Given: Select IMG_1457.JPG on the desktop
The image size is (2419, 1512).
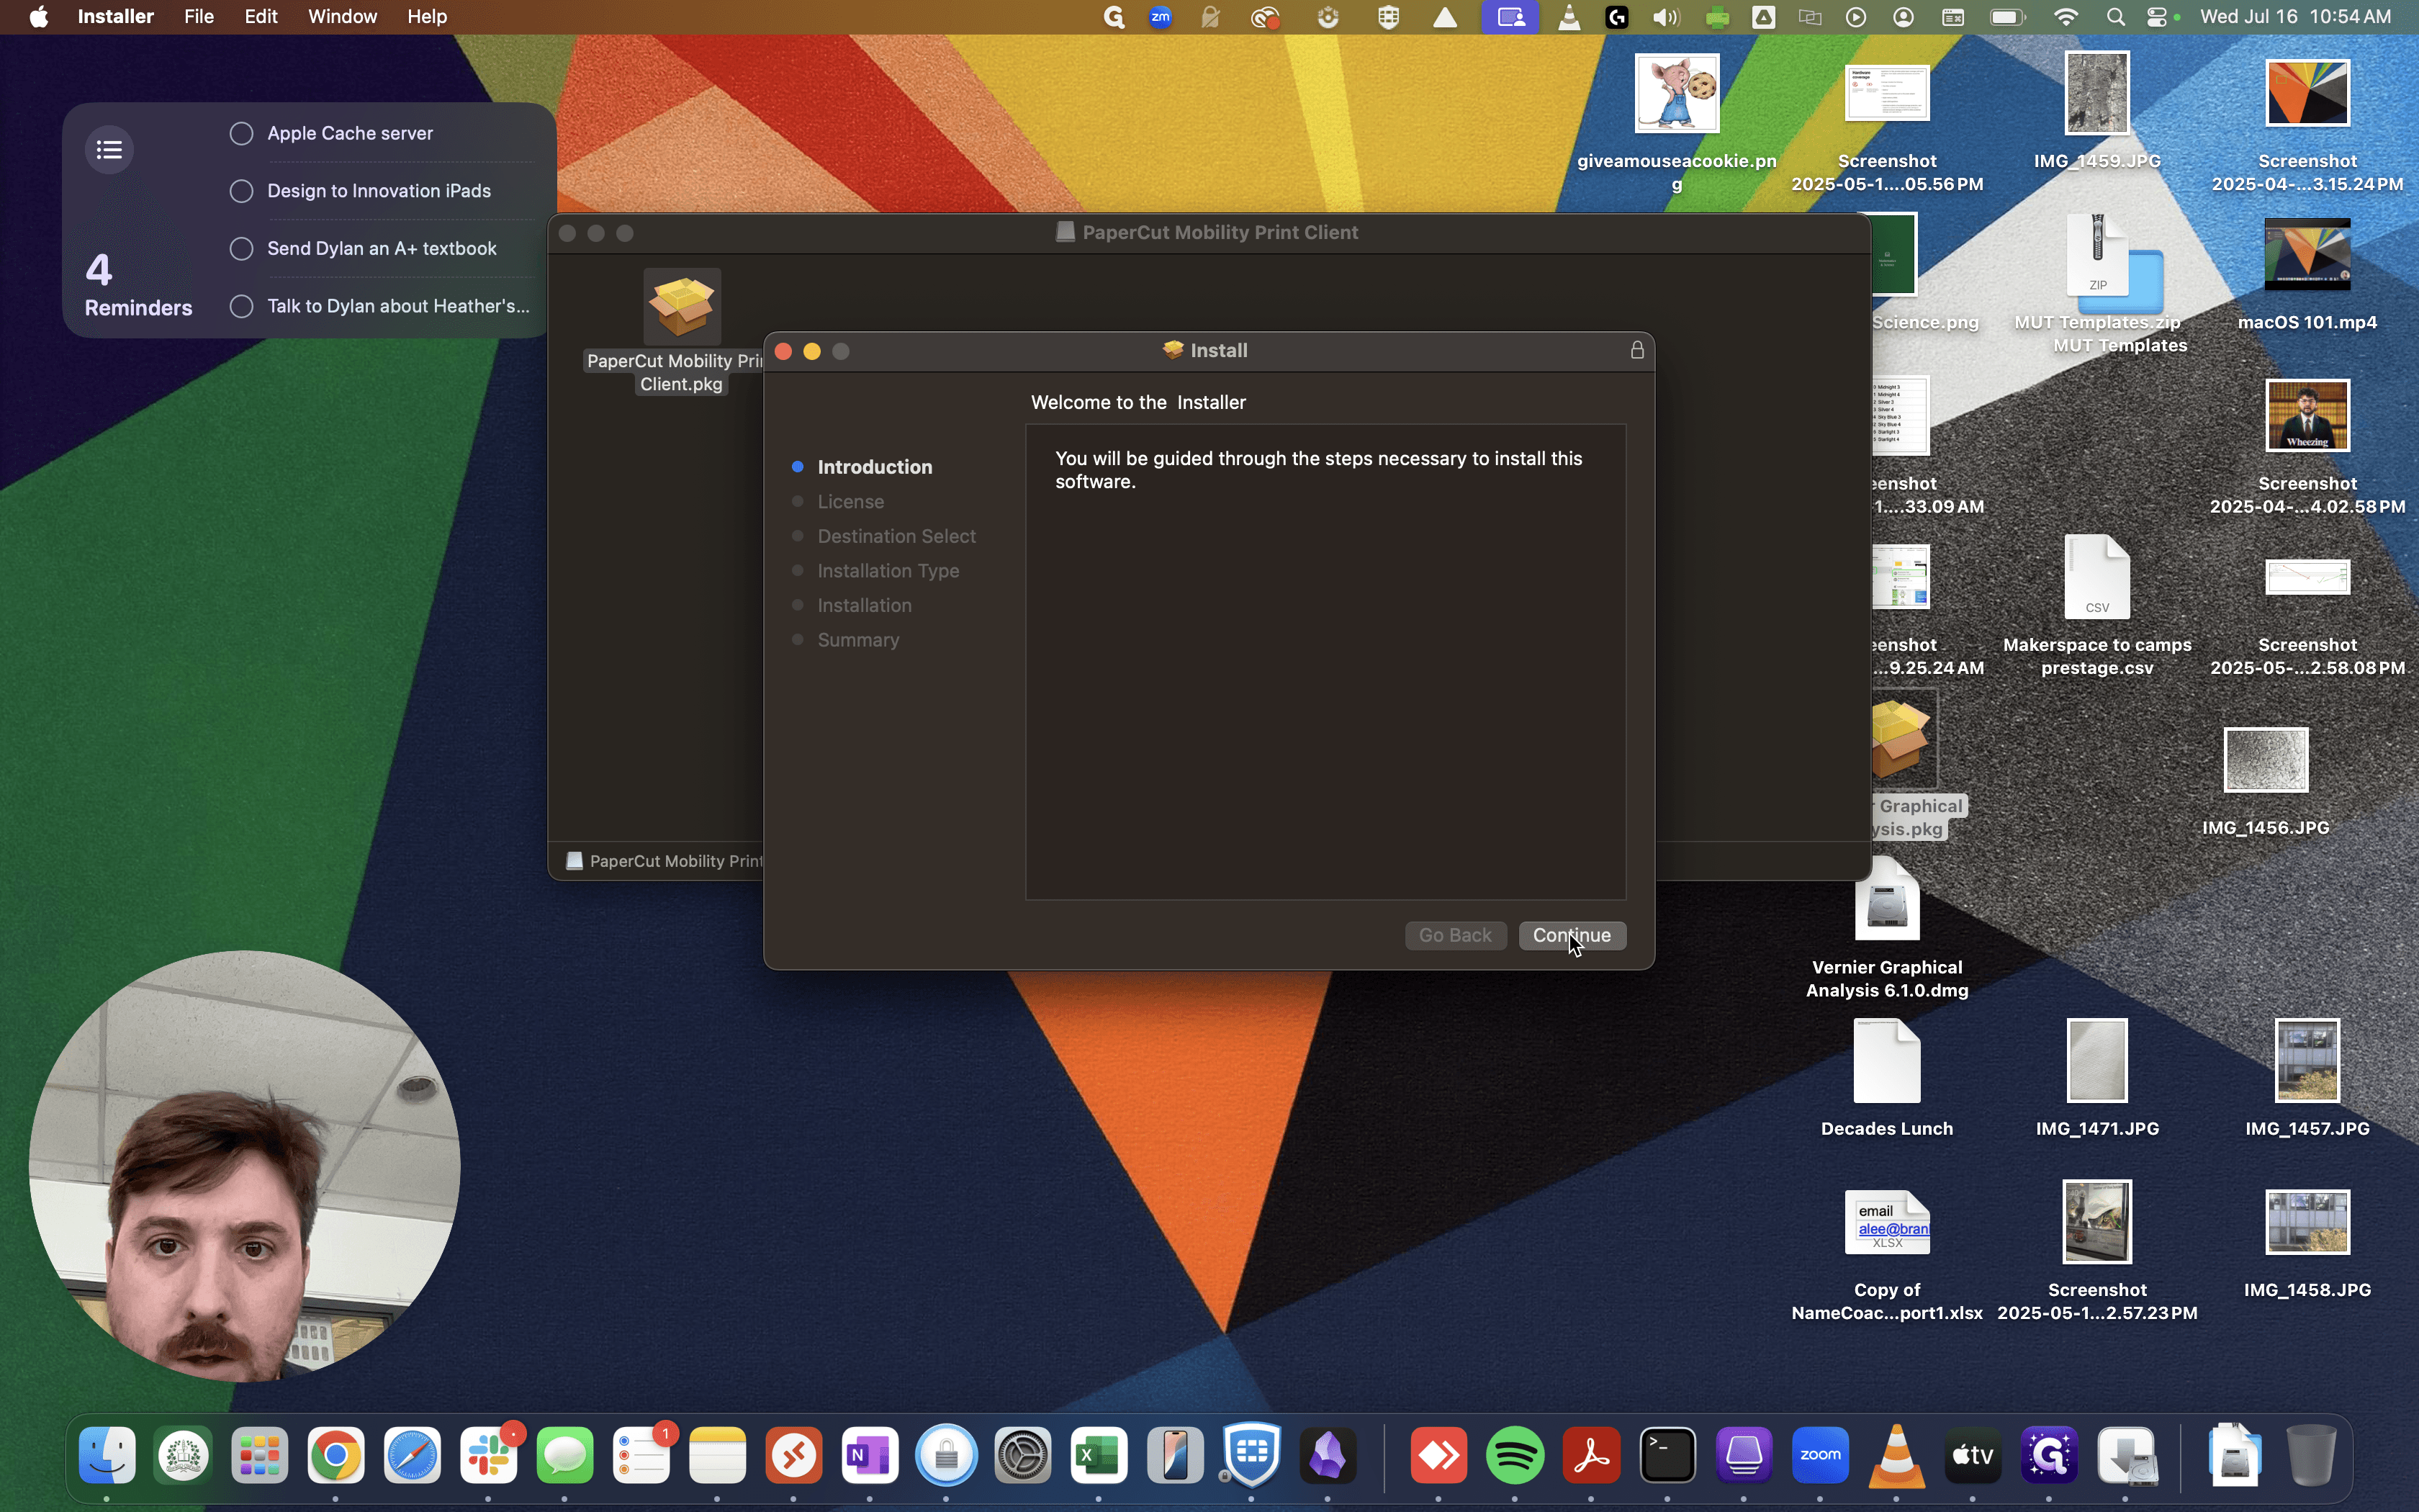Looking at the screenshot, I should click(2308, 1062).
